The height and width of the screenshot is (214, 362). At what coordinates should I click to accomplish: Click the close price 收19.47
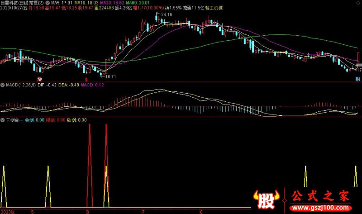click(86, 8)
